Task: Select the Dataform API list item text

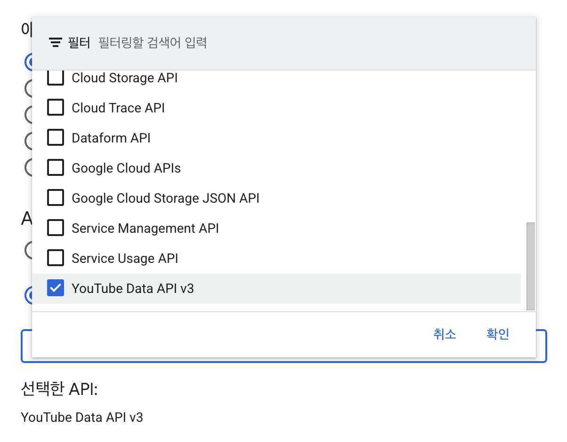Action: click(x=111, y=138)
